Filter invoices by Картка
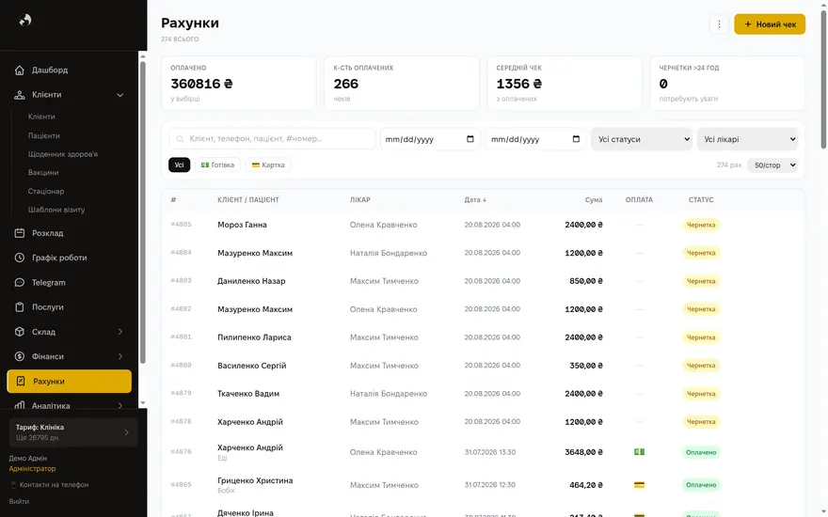The height and width of the screenshot is (517, 828). point(268,165)
